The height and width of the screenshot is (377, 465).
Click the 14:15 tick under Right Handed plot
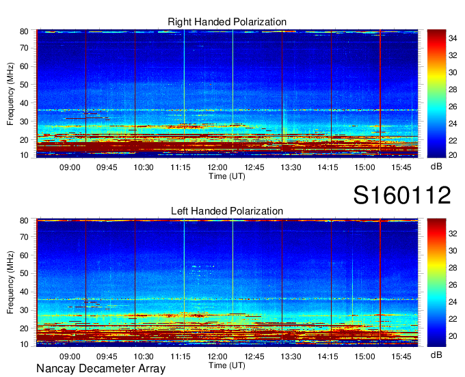(328, 167)
